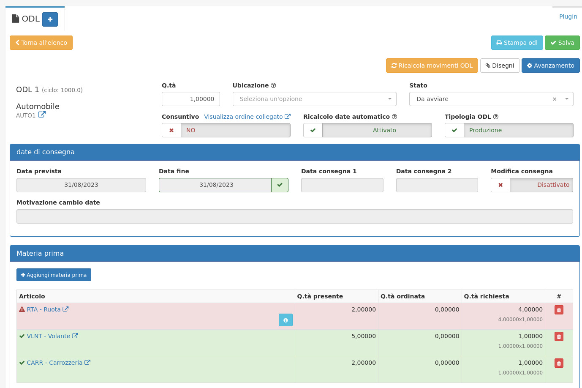Screen dimensions: 582x388
Task: Click the Ubicazione help question icon
Action: [273, 85]
